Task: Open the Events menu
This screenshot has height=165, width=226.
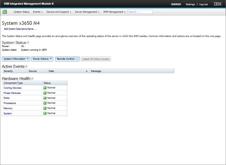Action: (x=38, y=12)
